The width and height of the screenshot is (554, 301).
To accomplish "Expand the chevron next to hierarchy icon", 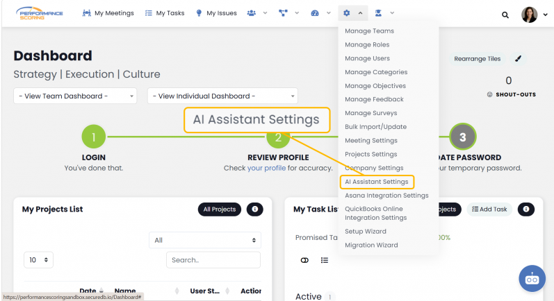I will tap(297, 13).
